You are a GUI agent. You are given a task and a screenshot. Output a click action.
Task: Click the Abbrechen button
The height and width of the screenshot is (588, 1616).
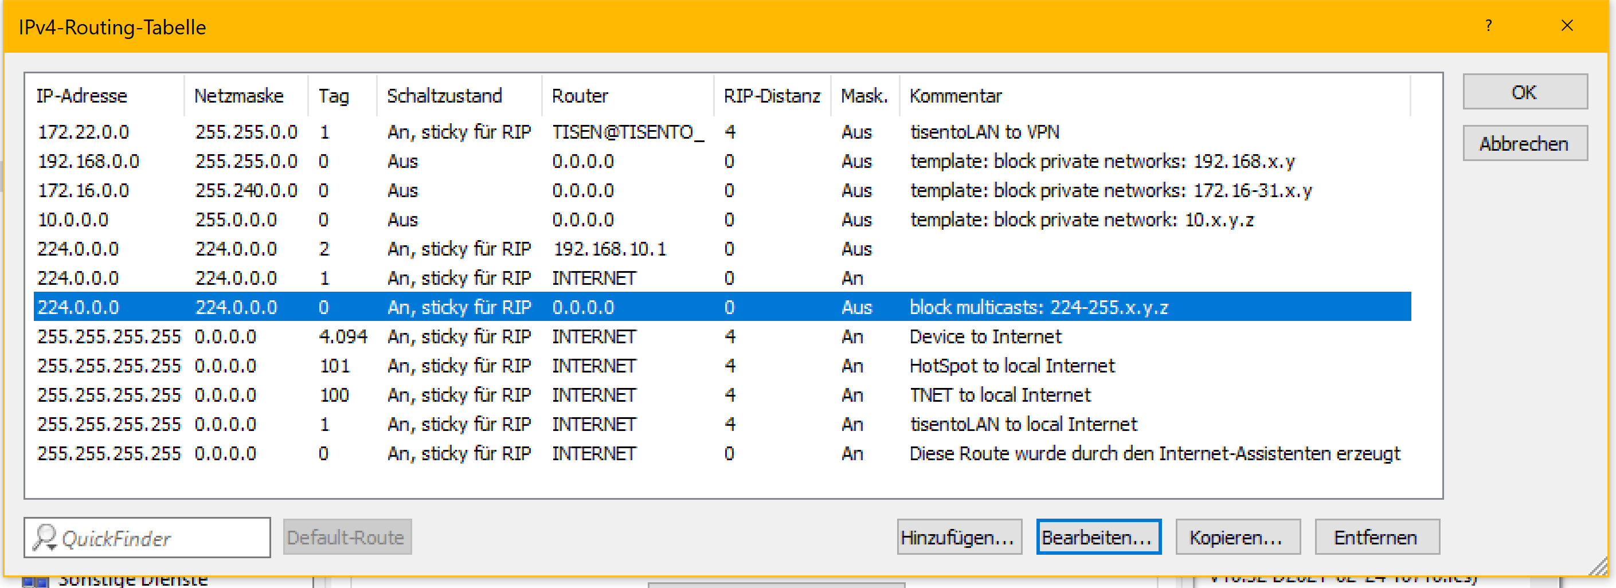click(x=1524, y=143)
